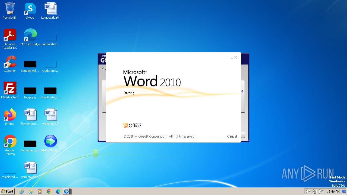
Task: Select the CCleaner shortcut
Action: 10,64
